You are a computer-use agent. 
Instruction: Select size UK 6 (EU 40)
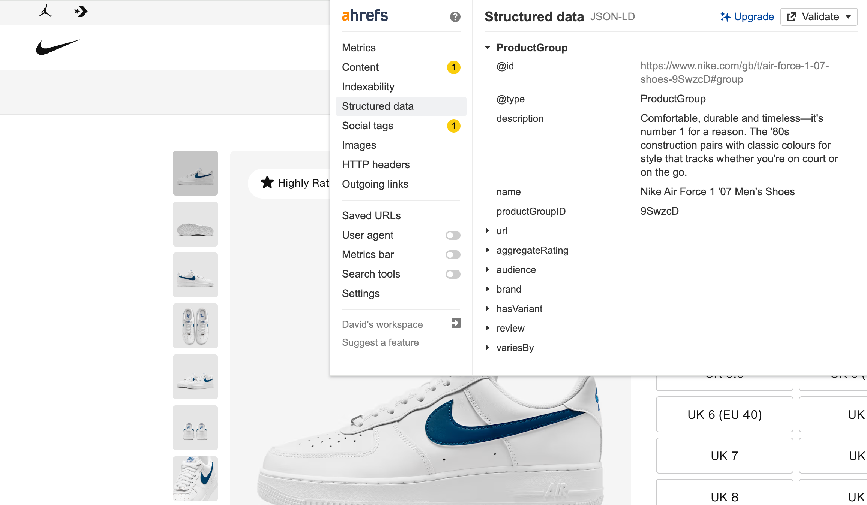tap(724, 415)
